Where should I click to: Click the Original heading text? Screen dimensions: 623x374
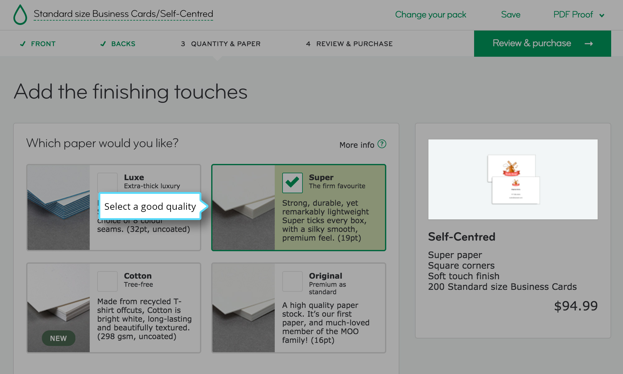pyautogui.click(x=326, y=276)
